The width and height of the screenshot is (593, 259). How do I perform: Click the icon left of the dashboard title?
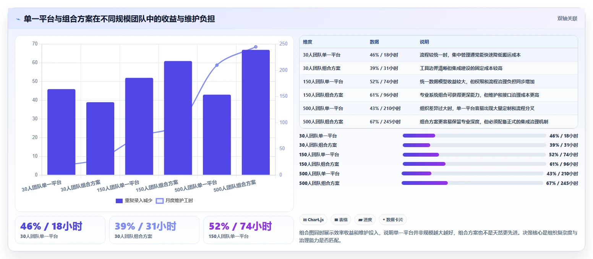[x=18, y=19]
